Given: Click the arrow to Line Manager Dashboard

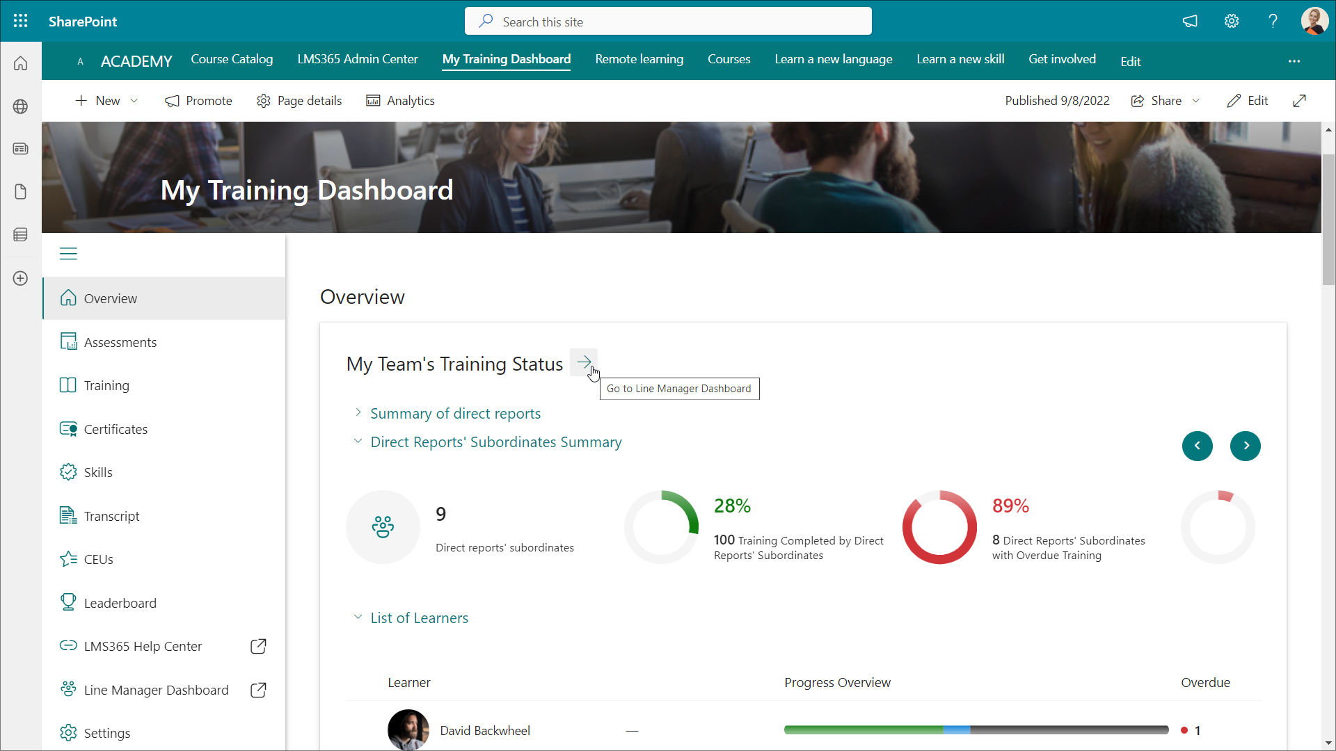Looking at the screenshot, I should (x=584, y=362).
